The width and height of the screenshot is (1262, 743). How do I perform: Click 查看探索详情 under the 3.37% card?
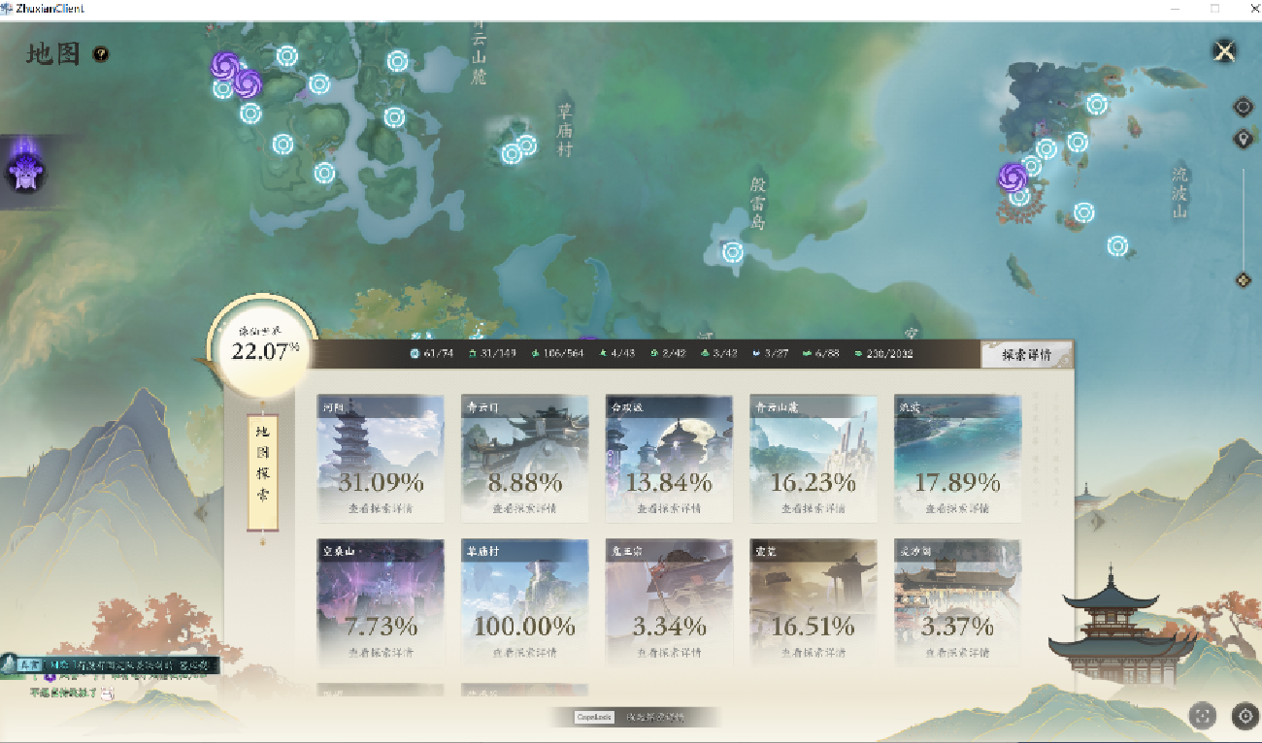(957, 653)
